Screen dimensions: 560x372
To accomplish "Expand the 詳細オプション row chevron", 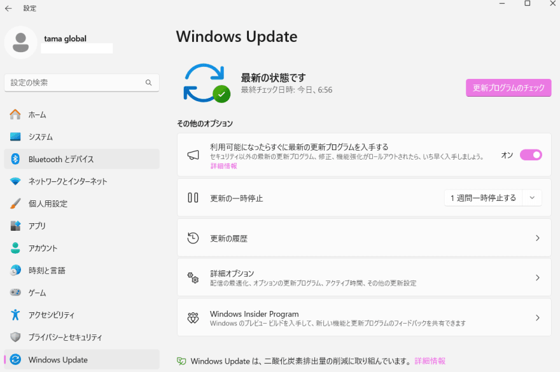I will 538,278.
